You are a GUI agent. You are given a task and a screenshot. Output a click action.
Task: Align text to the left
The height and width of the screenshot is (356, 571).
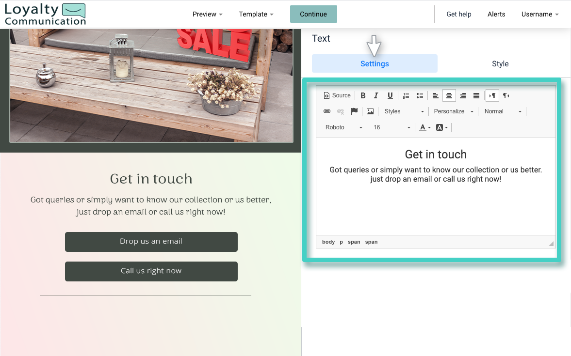tap(435, 95)
